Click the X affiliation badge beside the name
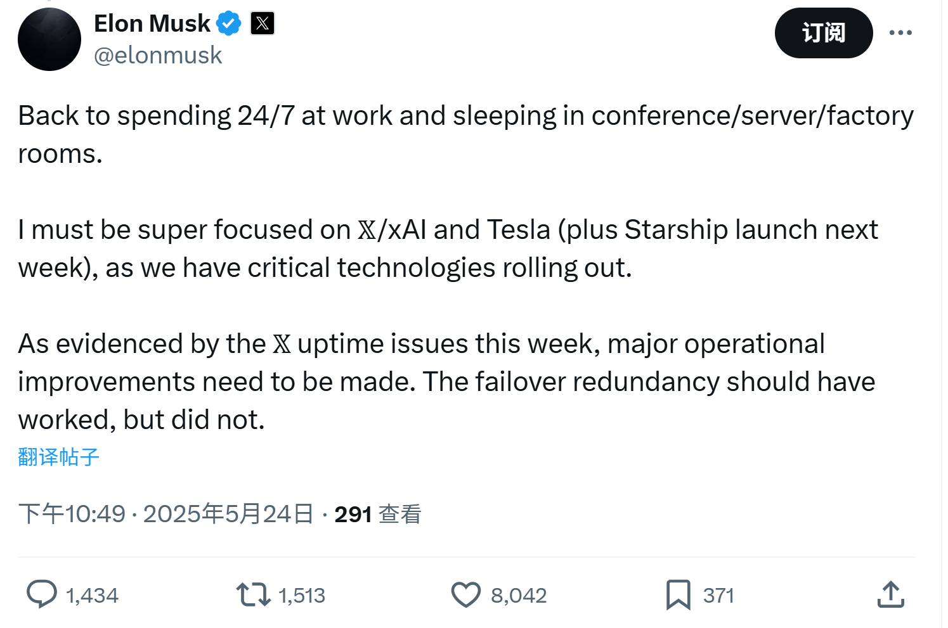Viewport: 948px width, 628px height. coord(263,24)
